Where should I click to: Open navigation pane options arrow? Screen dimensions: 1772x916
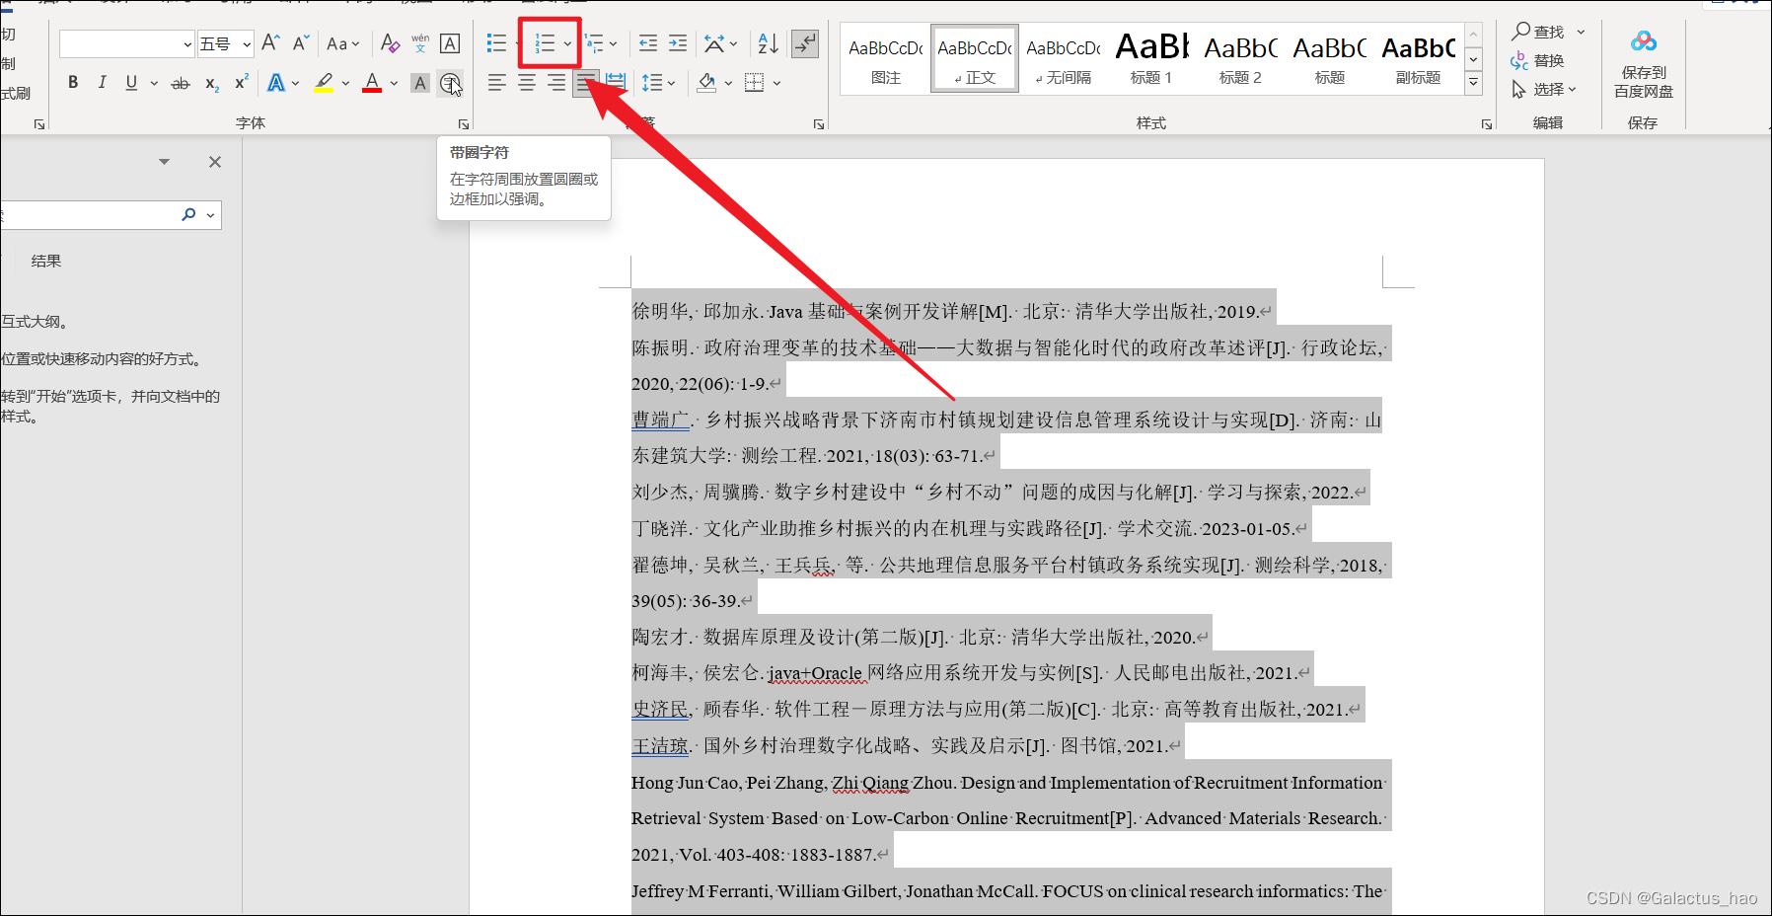click(x=165, y=161)
